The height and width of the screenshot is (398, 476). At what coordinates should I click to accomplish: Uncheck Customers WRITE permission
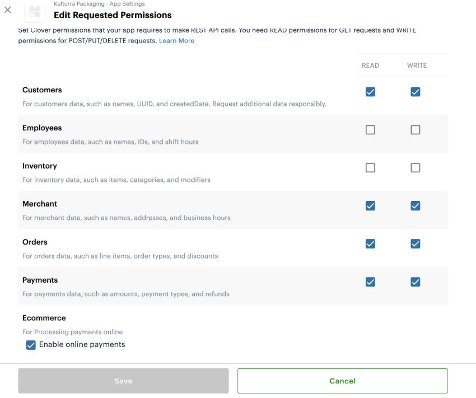415,92
